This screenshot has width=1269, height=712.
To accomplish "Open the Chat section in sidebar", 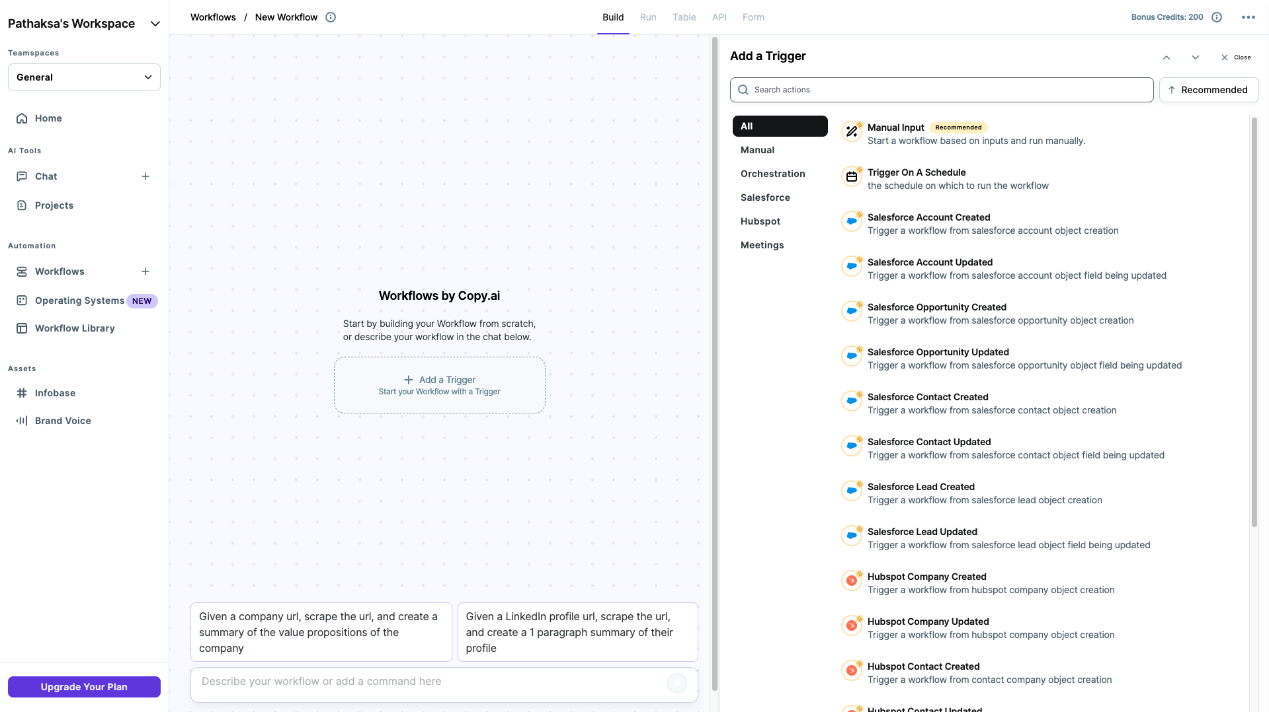I will pyautogui.click(x=46, y=176).
